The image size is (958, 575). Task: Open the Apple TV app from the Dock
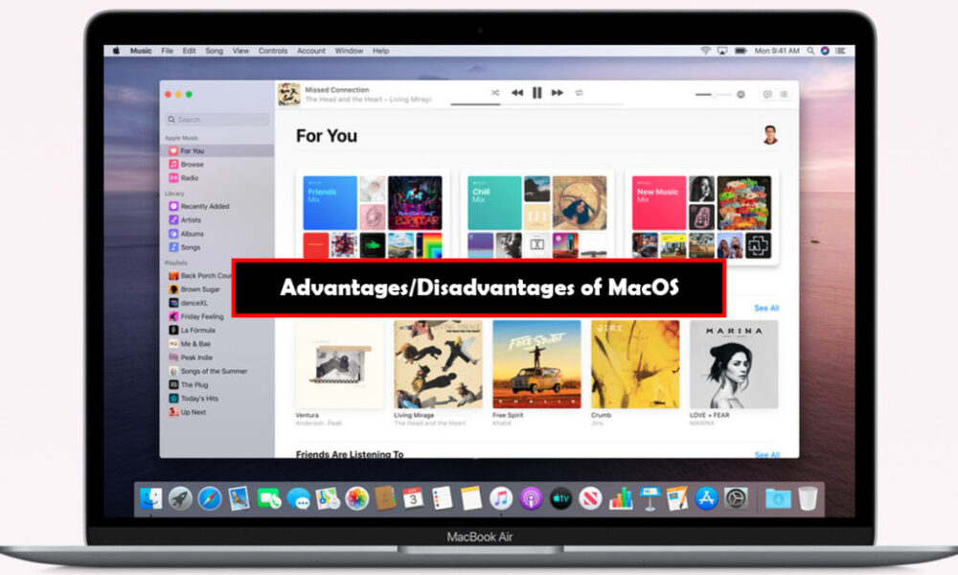point(560,497)
